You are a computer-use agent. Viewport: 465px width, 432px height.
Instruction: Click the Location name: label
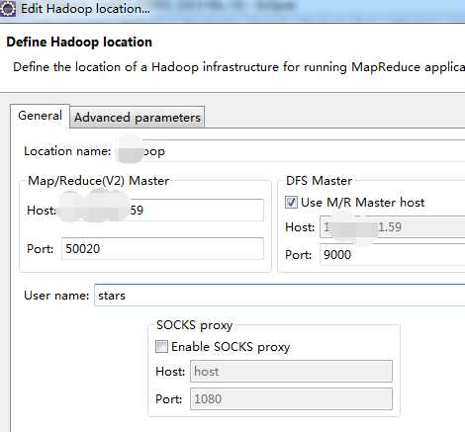point(67,151)
